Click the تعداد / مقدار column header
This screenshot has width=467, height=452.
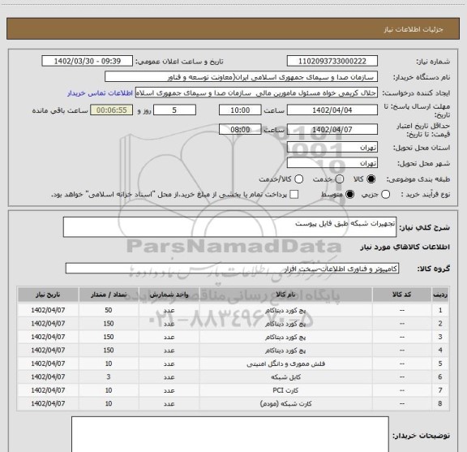click(109, 295)
